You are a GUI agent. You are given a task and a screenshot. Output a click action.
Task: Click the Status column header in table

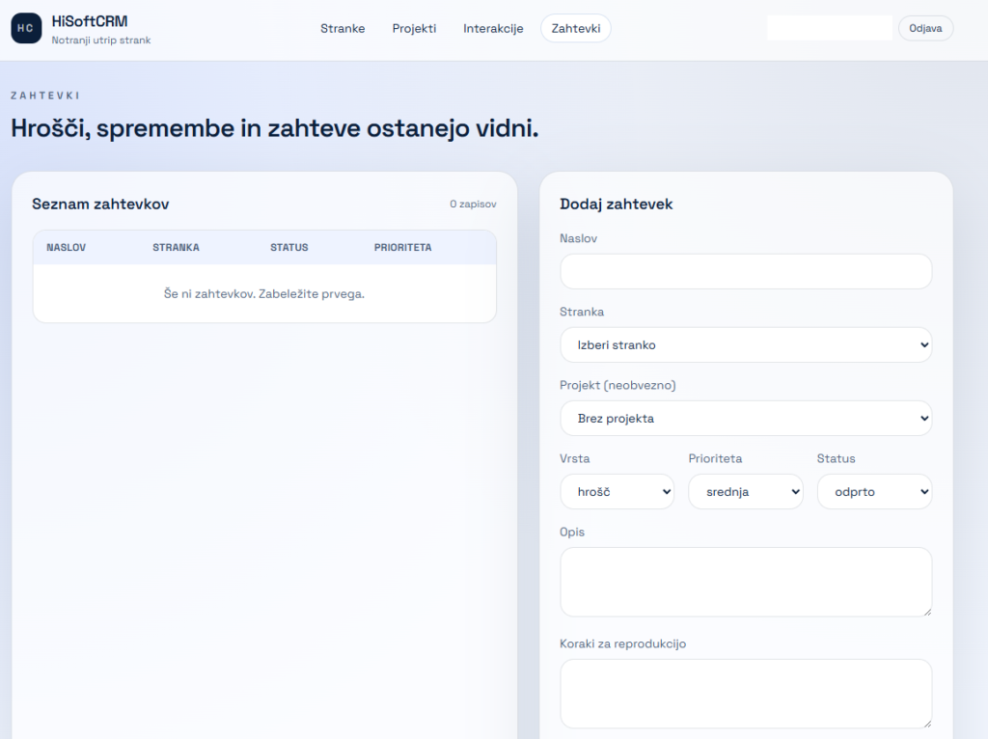tap(289, 248)
